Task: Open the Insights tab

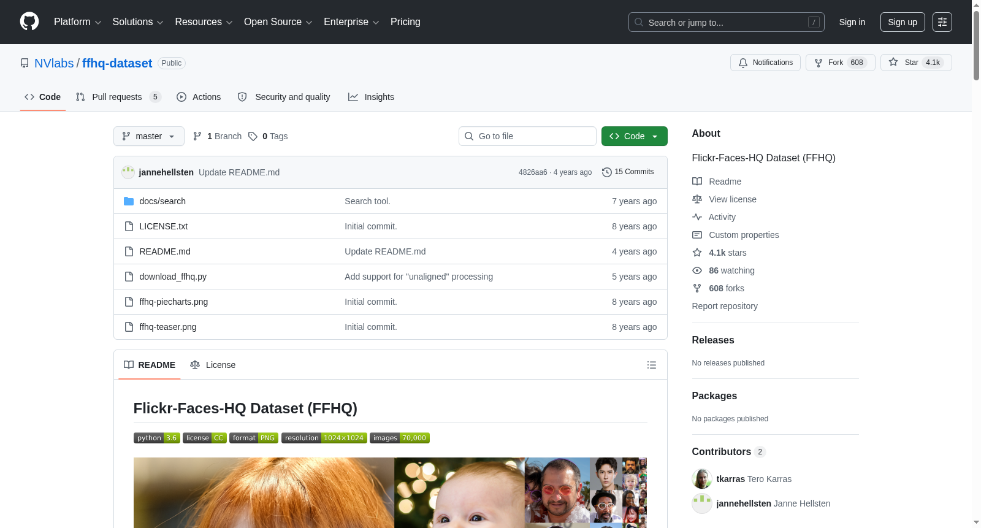Action: tap(371, 97)
